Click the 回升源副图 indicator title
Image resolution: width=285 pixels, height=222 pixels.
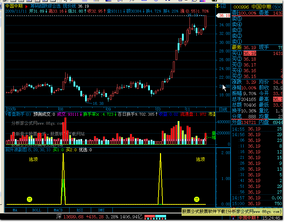click(x=17, y=150)
